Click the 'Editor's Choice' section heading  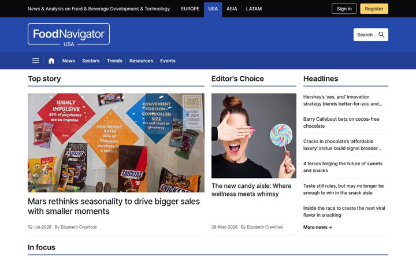[237, 79]
